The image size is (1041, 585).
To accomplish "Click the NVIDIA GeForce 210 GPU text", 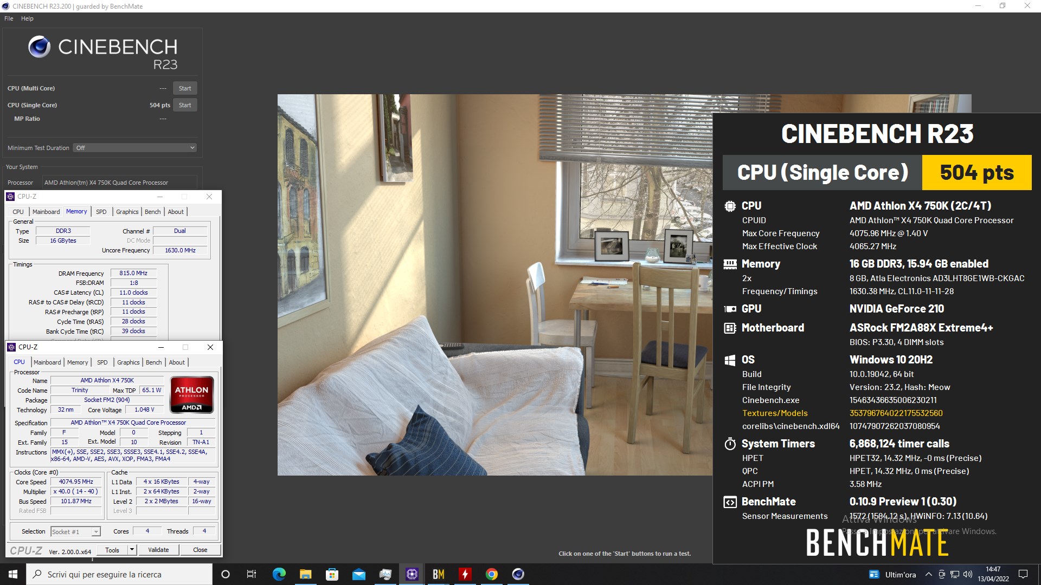I will 897,309.
